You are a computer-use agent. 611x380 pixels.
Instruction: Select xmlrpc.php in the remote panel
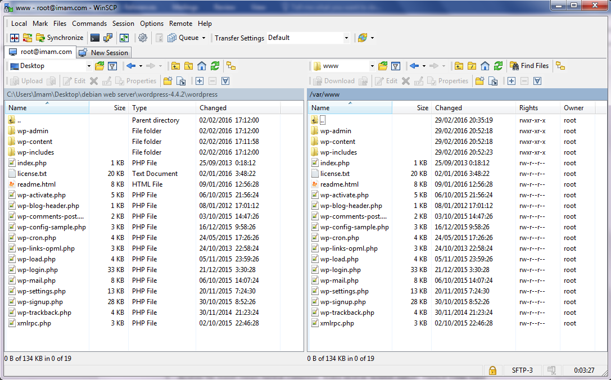tap(337, 323)
